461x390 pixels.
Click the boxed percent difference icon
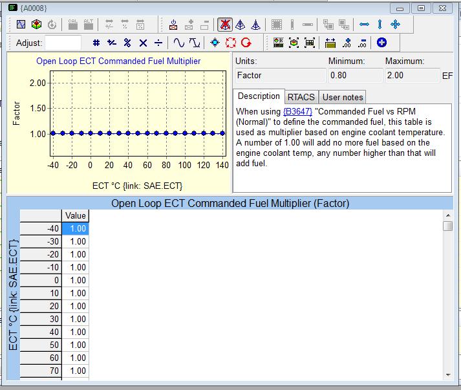(140, 25)
